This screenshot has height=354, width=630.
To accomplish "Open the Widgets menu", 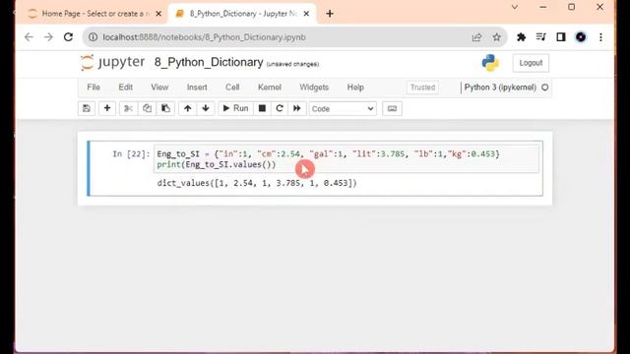I will [314, 88].
